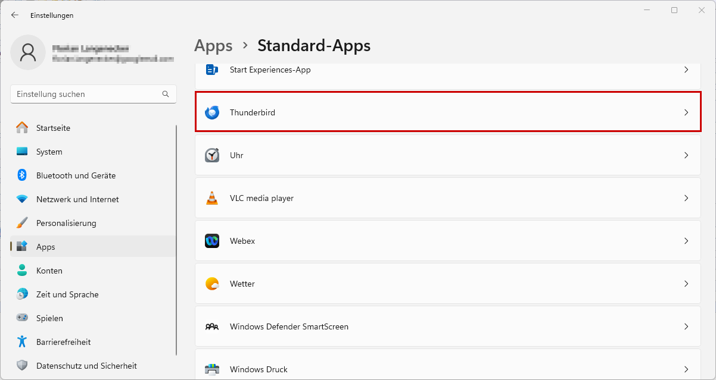Viewport: 716px width, 380px height.
Task: Click the Uhr label text
Action: pyautogui.click(x=236, y=155)
